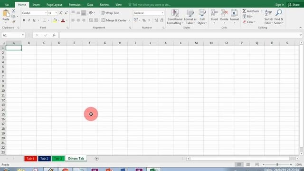
Task: Switch to Page Layout view
Action: (x=248, y=164)
